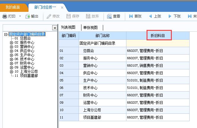Click the tree search input field
Image resolution: width=197 pixels, height=128 pixels.
click(27, 28)
